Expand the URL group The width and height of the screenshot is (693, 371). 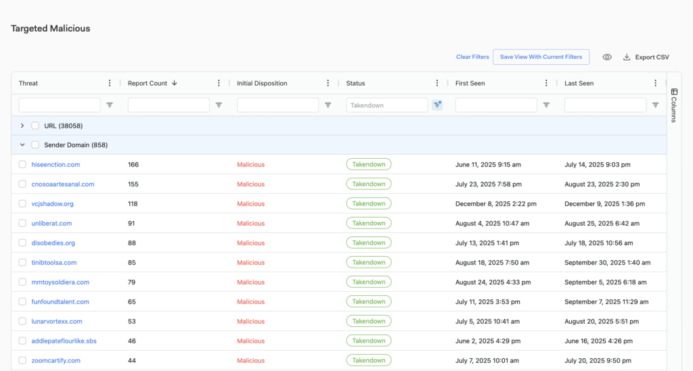coord(22,126)
